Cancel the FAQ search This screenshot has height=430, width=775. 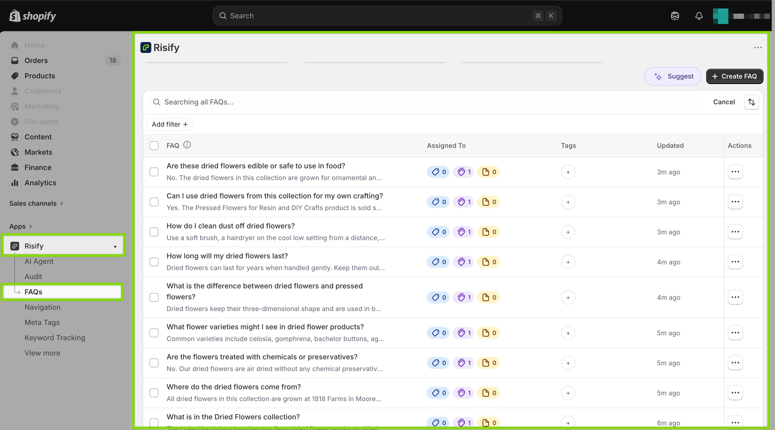point(724,102)
